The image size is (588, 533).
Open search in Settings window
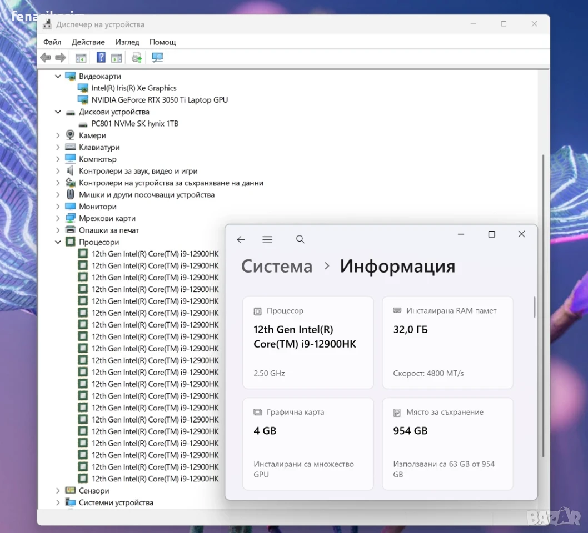point(300,239)
